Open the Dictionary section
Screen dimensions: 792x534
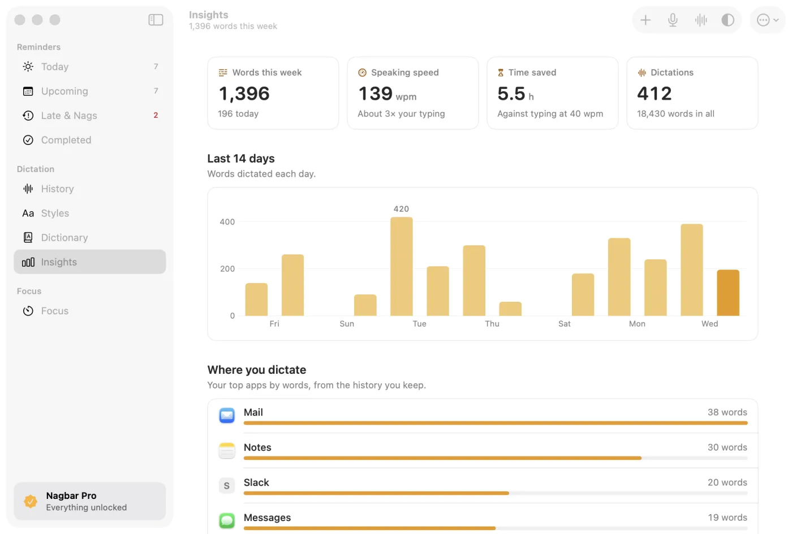[x=90, y=238]
